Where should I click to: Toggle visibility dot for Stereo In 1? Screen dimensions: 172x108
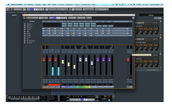tap(25, 24)
